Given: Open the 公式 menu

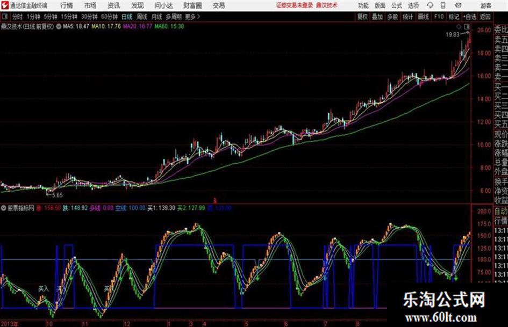Looking at the screenshot, I should pyautogui.click(x=397, y=5).
